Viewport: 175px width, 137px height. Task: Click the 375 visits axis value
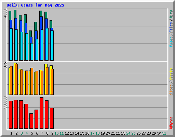tap(5, 65)
